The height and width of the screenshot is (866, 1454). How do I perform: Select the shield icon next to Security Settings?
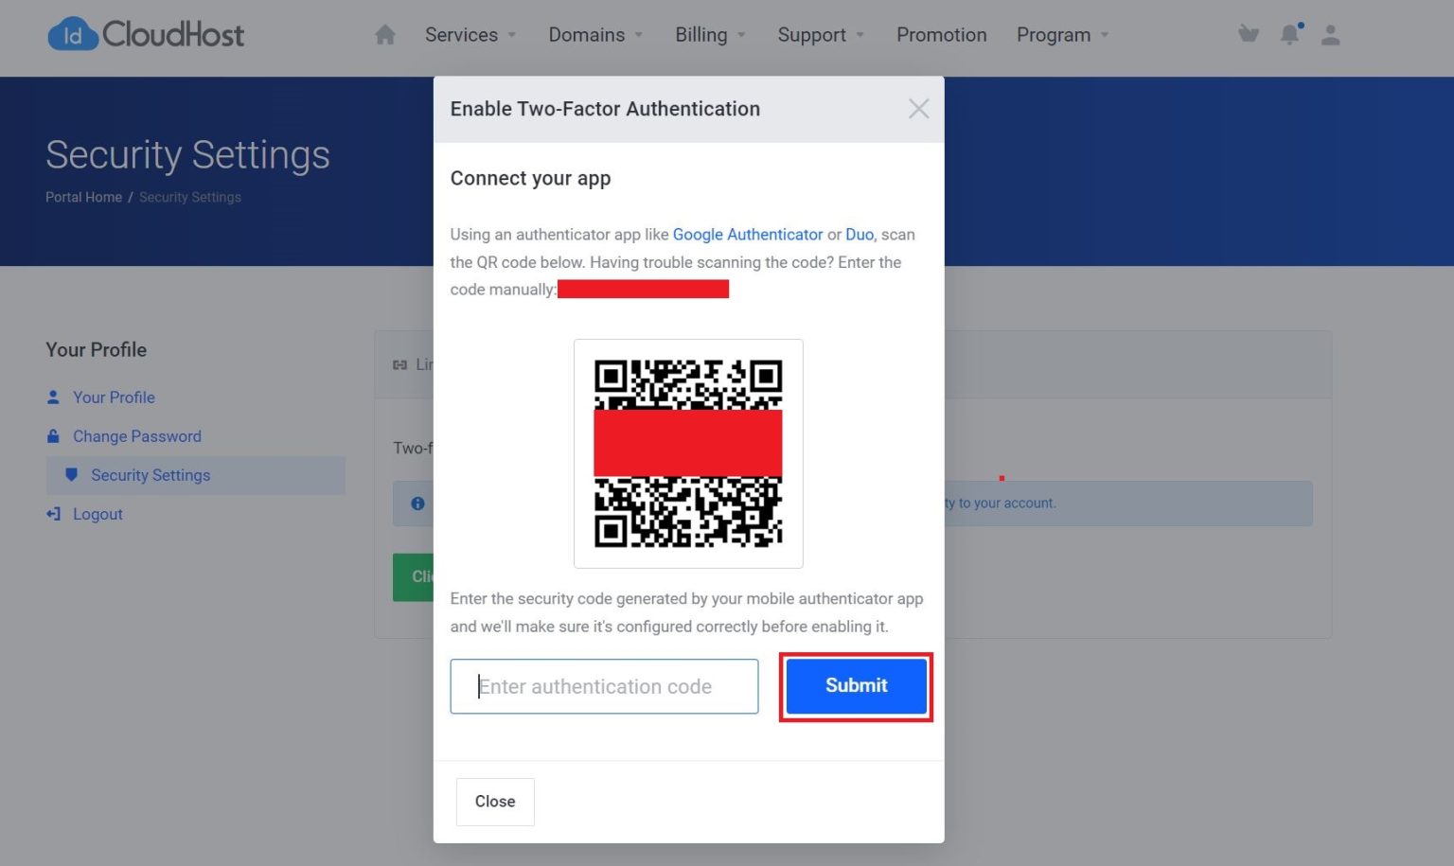point(72,474)
